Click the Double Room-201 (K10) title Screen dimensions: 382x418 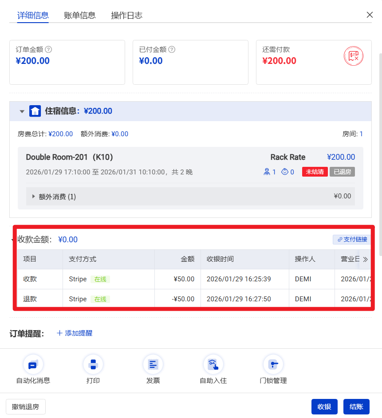(x=69, y=157)
